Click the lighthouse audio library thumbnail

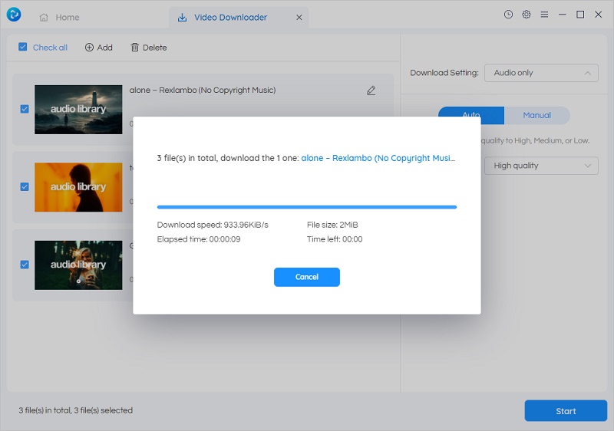(x=78, y=110)
